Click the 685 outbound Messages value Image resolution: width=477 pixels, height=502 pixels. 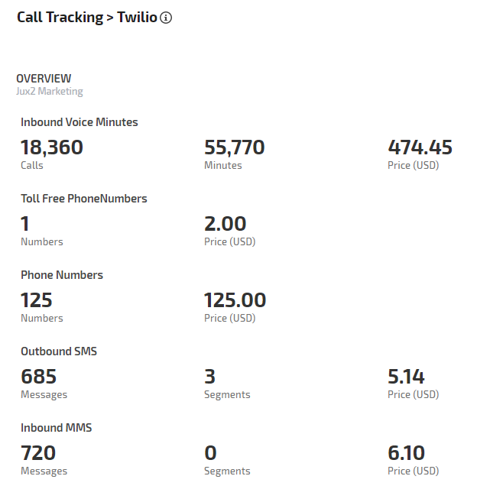39,377
